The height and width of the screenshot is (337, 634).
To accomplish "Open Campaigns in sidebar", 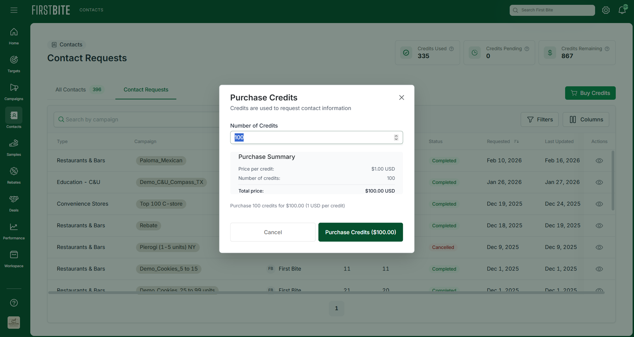I will pos(14,92).
